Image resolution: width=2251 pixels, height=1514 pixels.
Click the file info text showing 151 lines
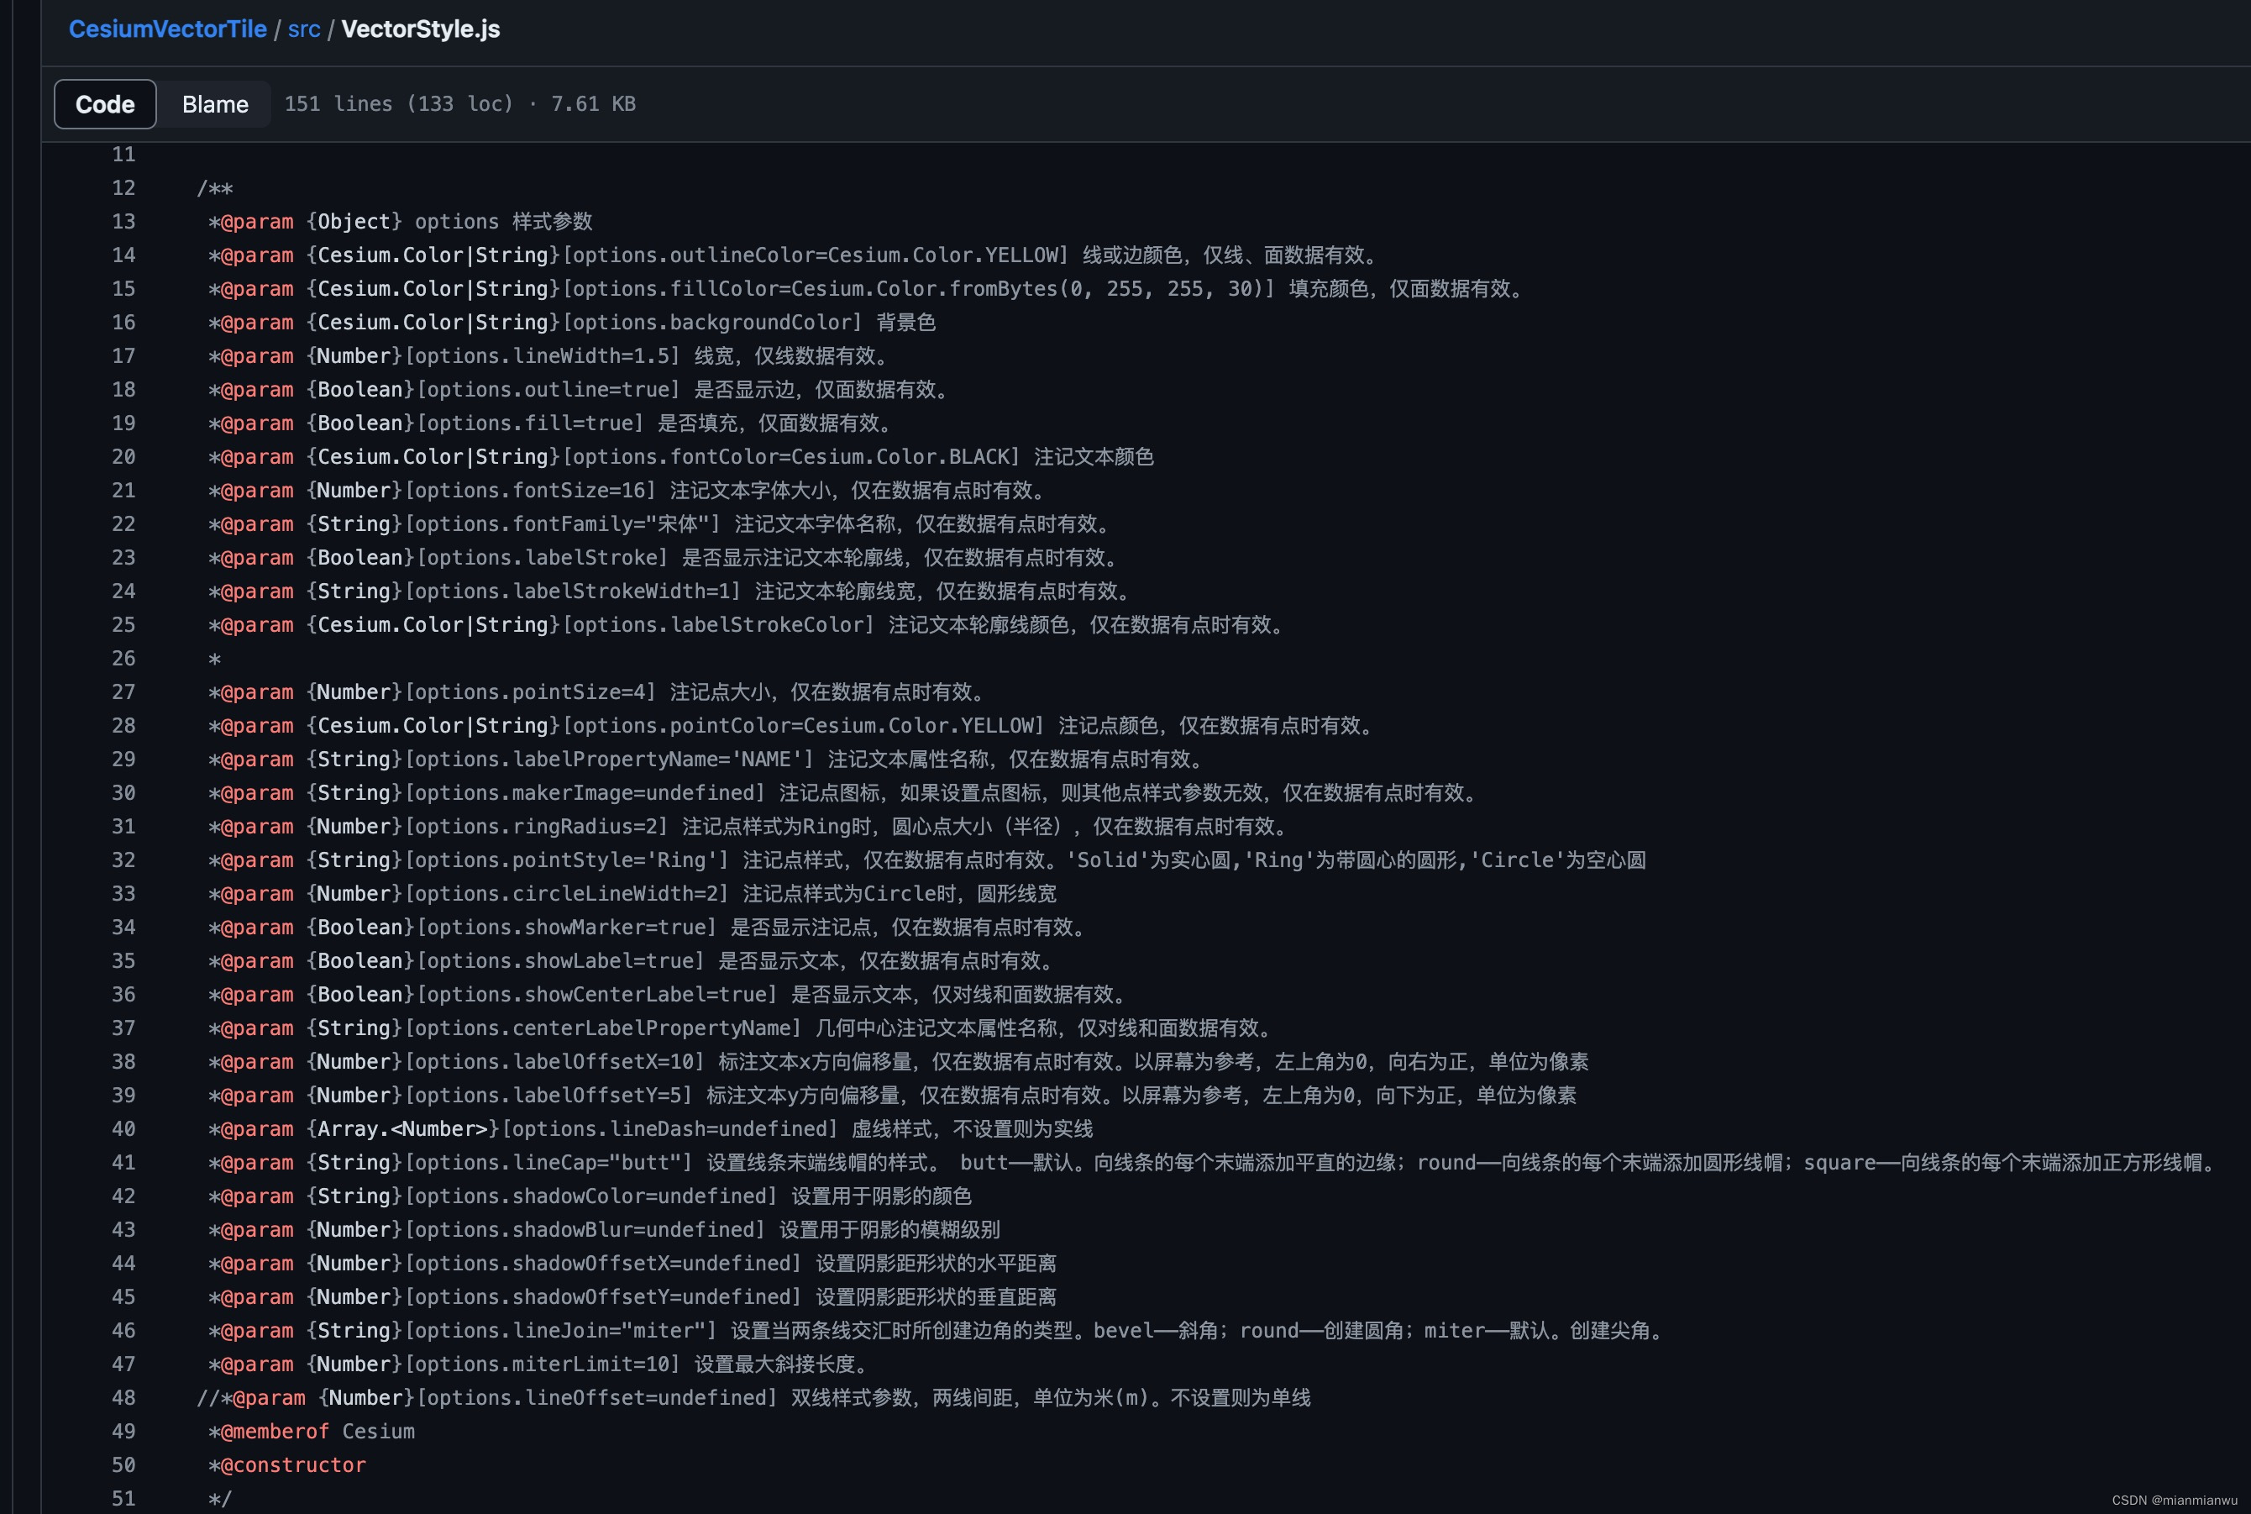click(x=459, y=104)
